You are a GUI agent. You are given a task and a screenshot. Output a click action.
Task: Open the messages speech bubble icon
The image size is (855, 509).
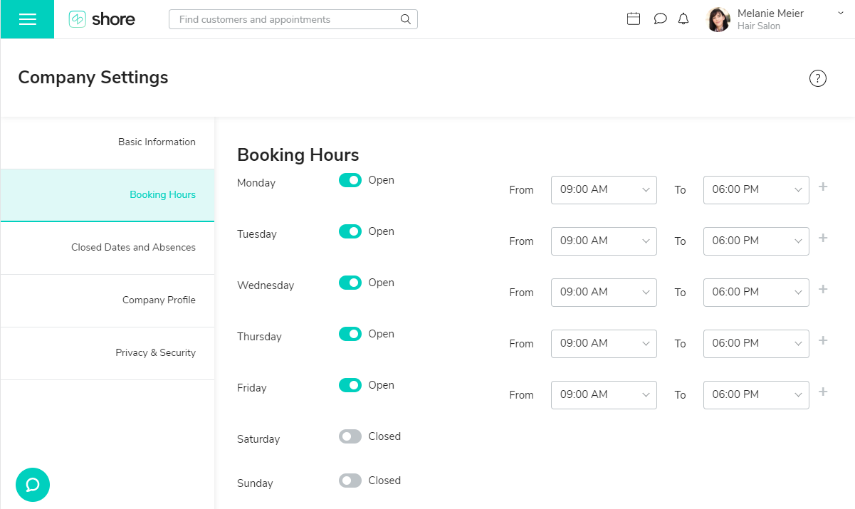(x=660, y=19)
